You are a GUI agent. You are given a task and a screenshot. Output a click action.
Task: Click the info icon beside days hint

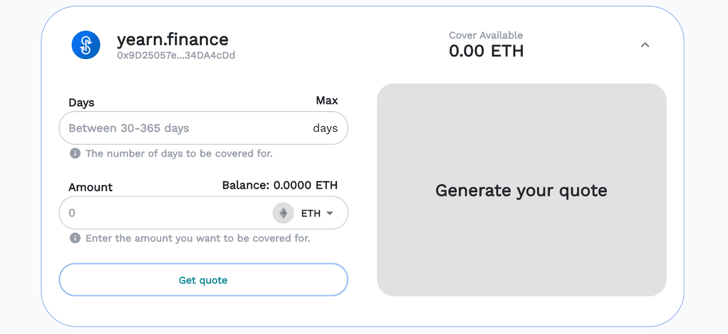tap(75, 154)
